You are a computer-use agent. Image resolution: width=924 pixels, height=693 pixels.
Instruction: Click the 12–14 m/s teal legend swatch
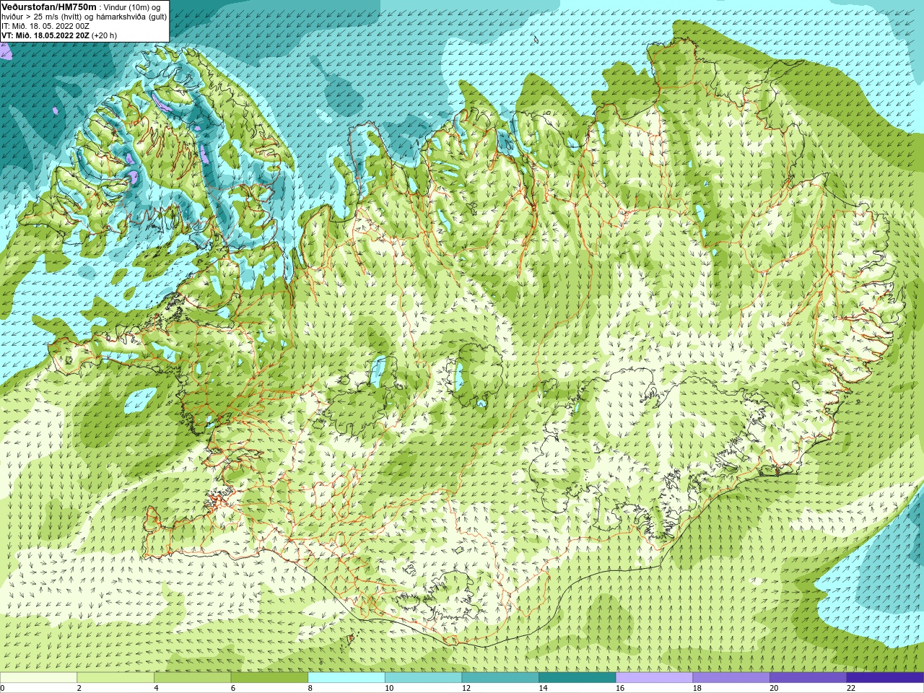click(x=500, y=678)
